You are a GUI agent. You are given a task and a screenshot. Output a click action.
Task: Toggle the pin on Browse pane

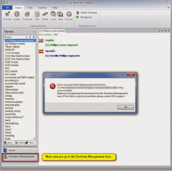click(30, 37)
